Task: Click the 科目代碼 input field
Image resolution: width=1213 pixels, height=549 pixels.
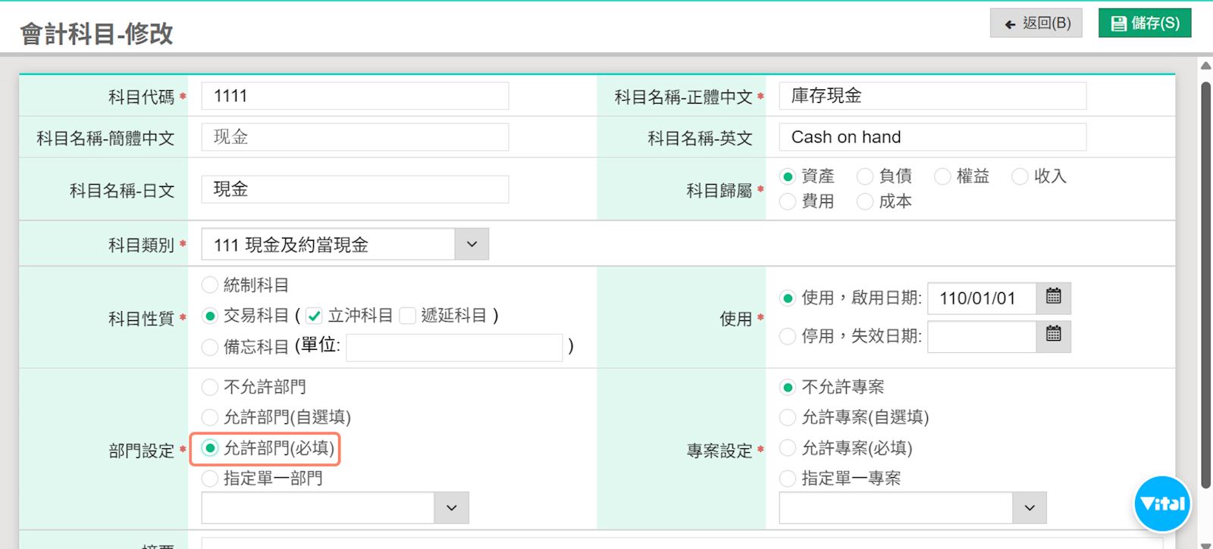Action: 355,96
